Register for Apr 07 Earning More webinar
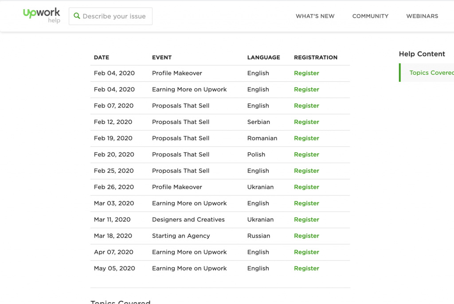454x304 pixels. click(306, 252)
